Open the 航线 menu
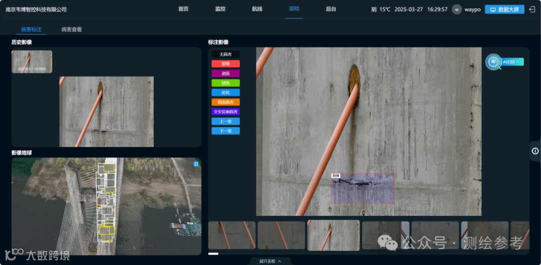Viewport: 541px width, 265px height. pyautogui.click(x=257, y=9)
